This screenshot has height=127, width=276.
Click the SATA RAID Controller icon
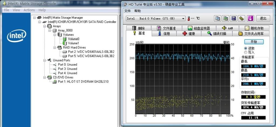[x=45, y=22]
